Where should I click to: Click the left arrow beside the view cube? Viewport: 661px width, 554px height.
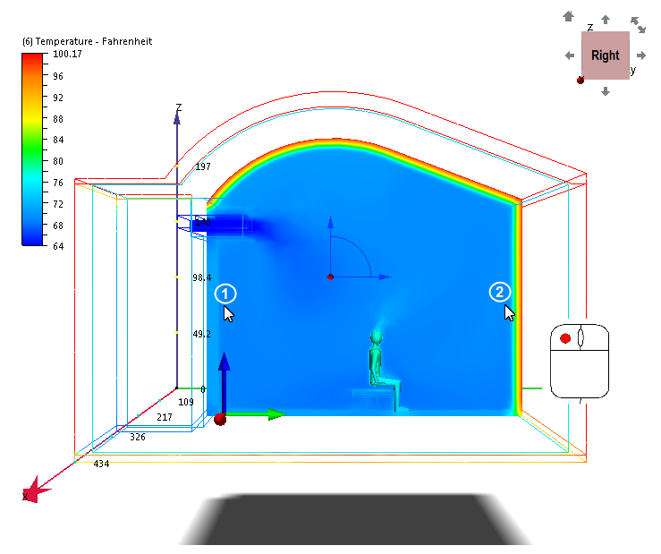(570, 55)
